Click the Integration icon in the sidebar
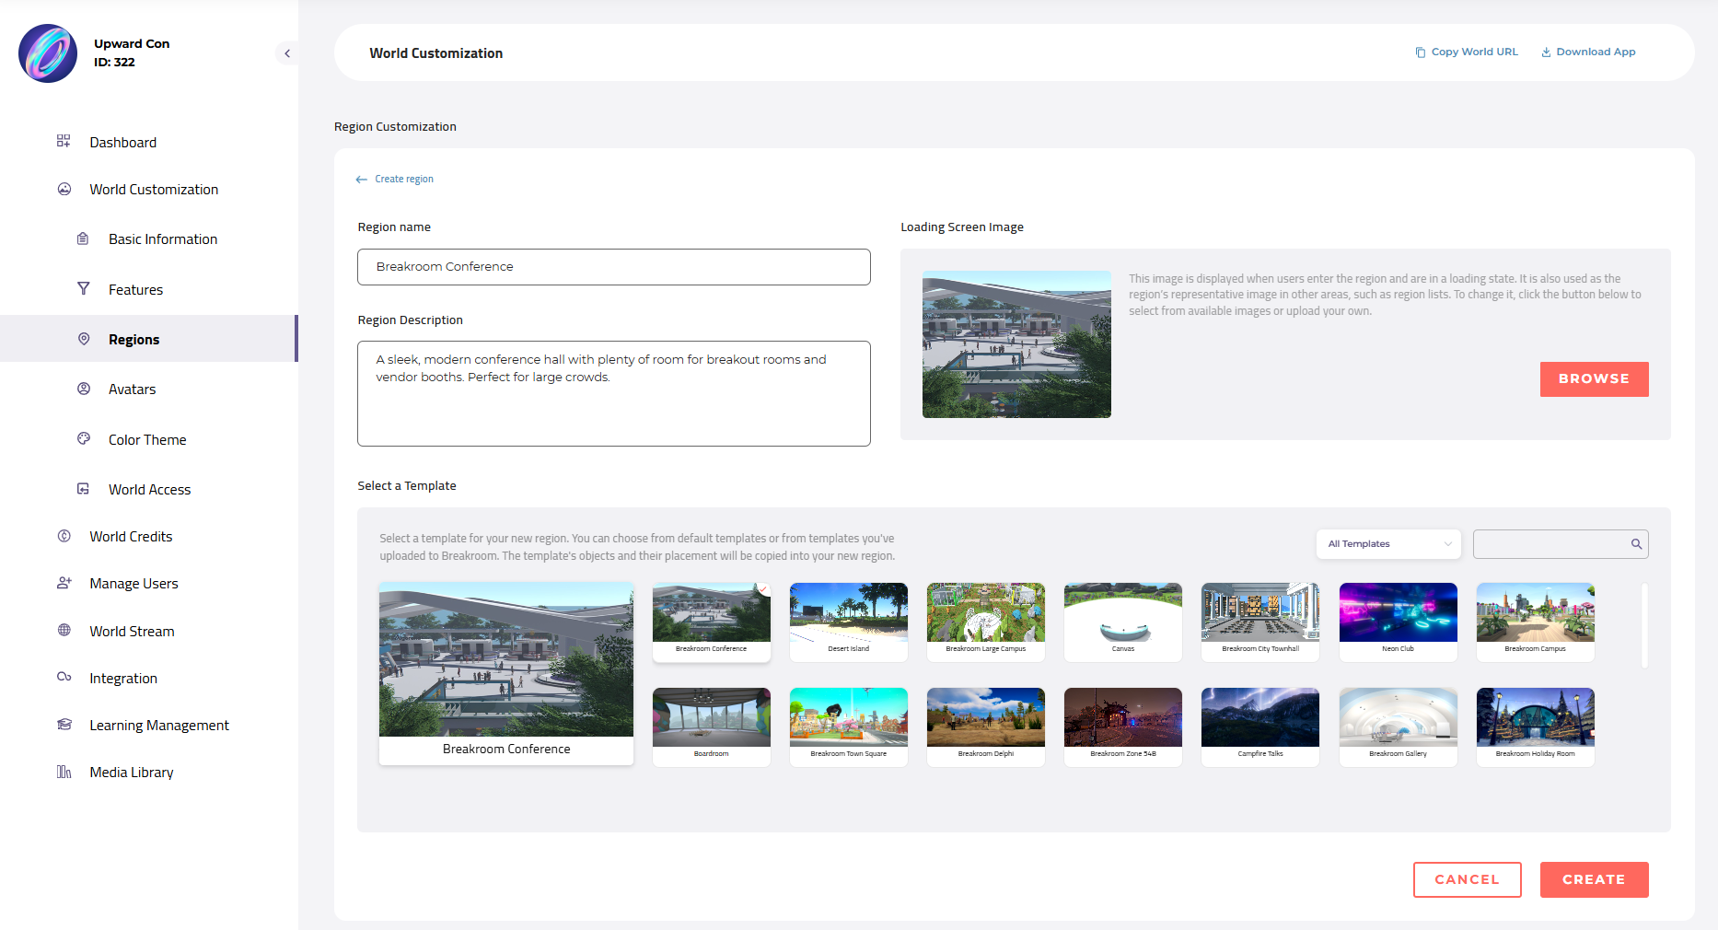The image size is (1718, 930). coord(64,677)
